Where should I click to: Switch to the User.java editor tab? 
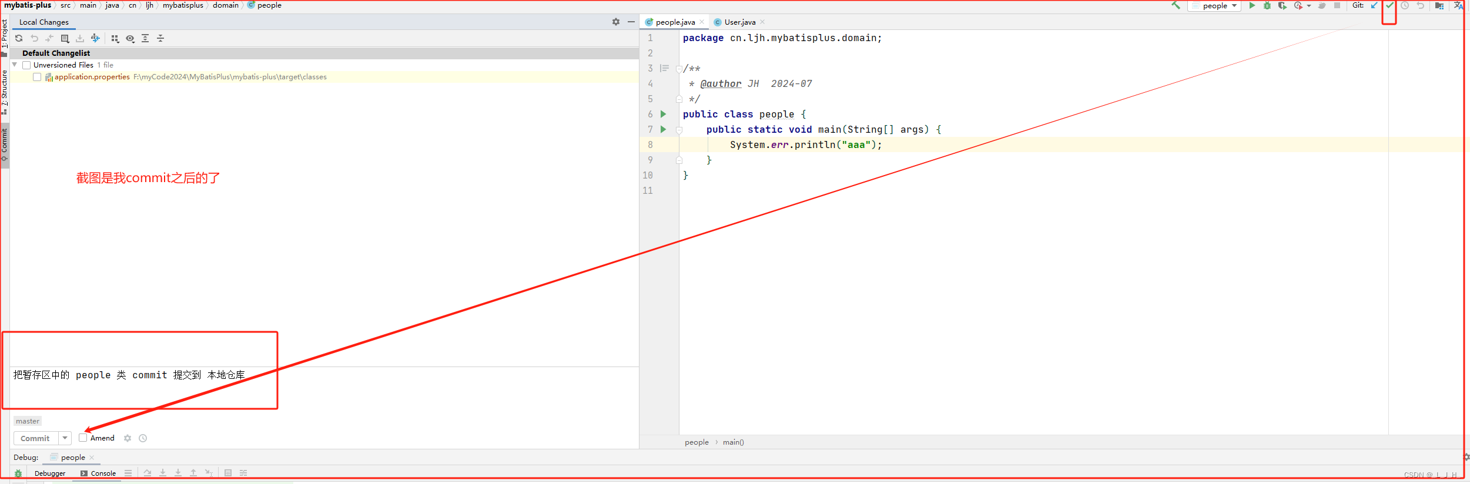(x=739, y=22)
